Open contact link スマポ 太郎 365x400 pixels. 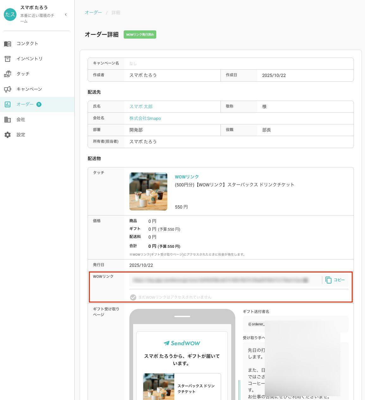click(x=141, y=107)
